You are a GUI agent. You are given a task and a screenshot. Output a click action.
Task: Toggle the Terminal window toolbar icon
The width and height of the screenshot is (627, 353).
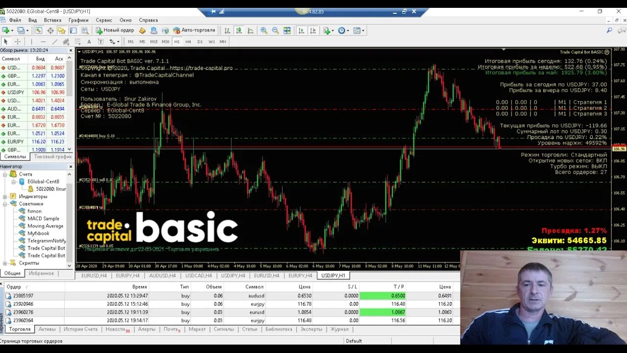(73, 30)
